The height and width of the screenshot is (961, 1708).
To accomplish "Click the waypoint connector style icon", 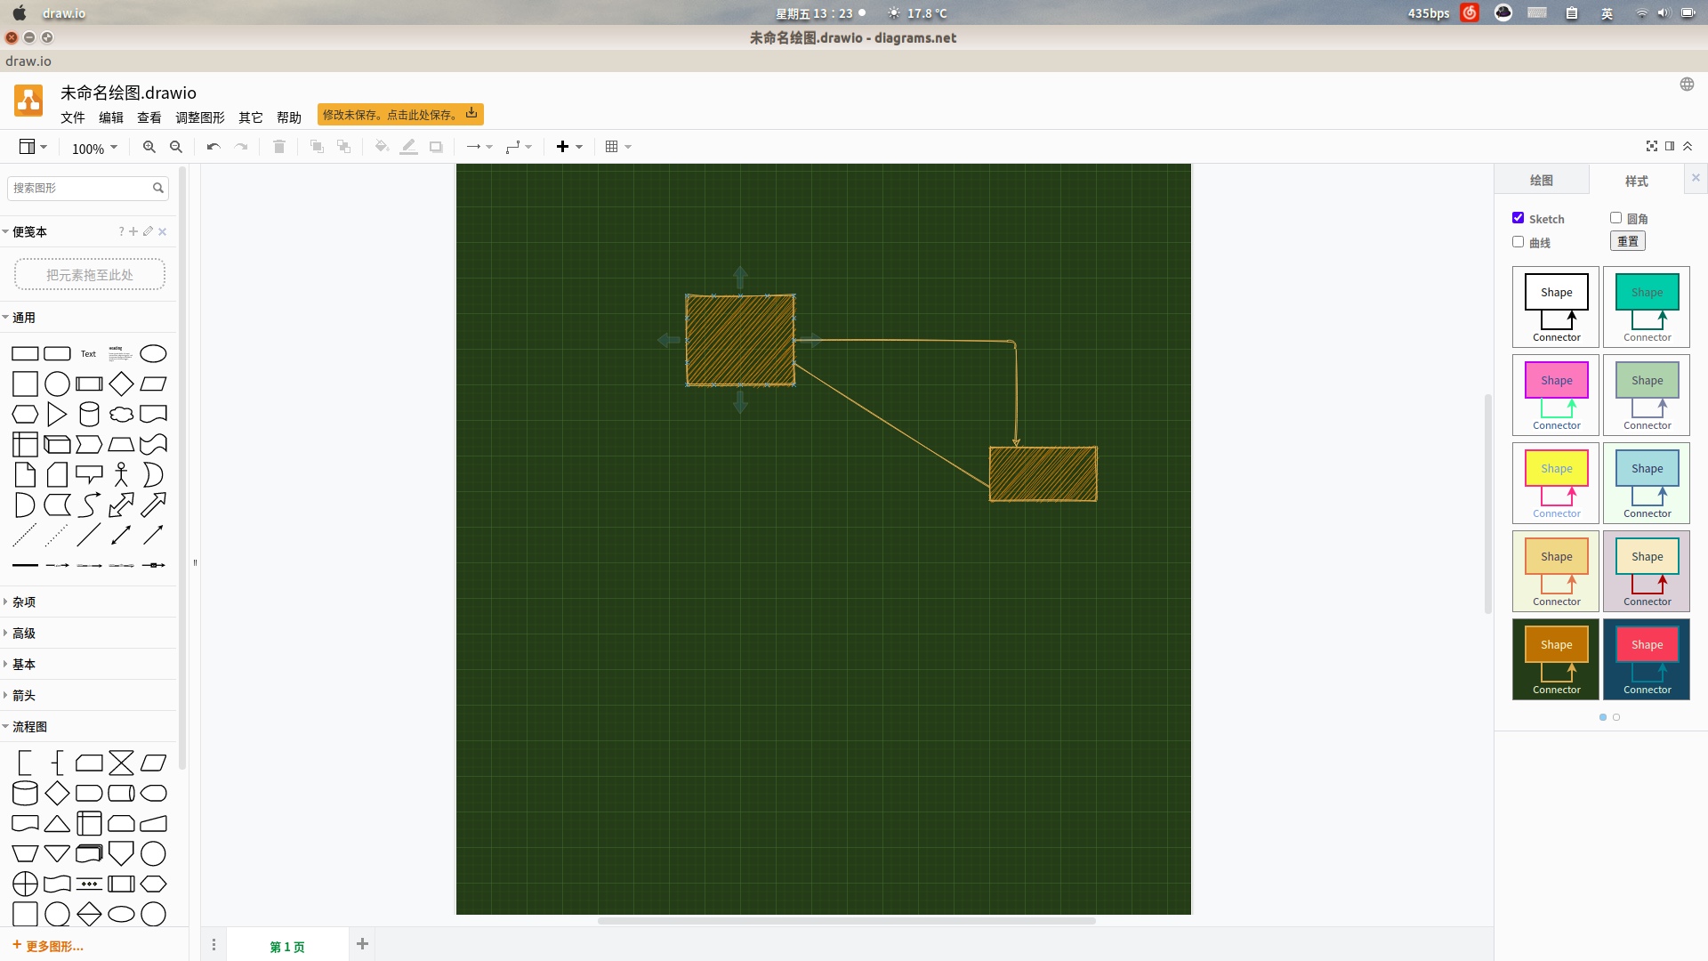I will tap(512, 147).
